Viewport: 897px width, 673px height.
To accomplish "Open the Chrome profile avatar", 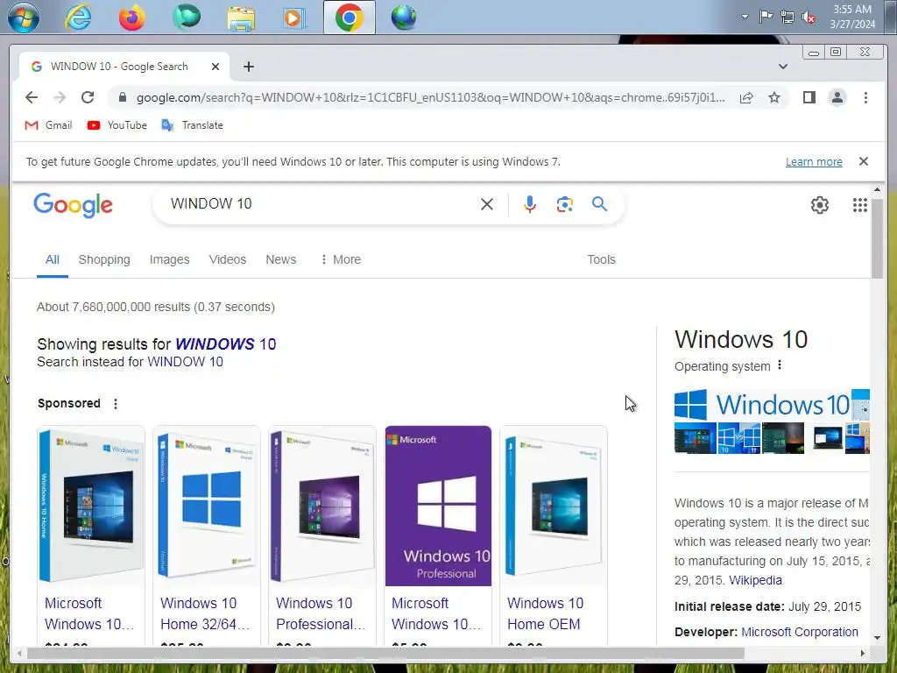I will pyautogui.click(x=837, y=97).
